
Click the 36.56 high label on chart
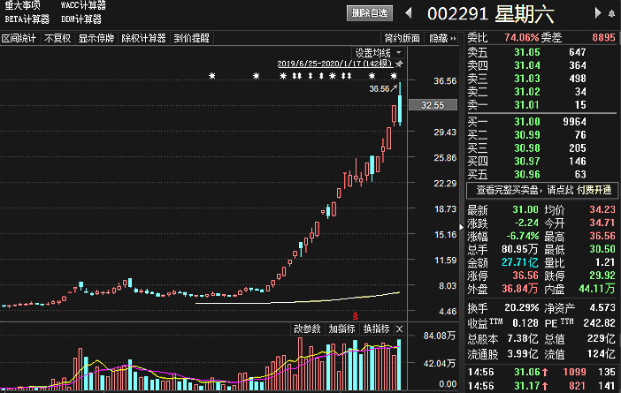tap(379, 89)
